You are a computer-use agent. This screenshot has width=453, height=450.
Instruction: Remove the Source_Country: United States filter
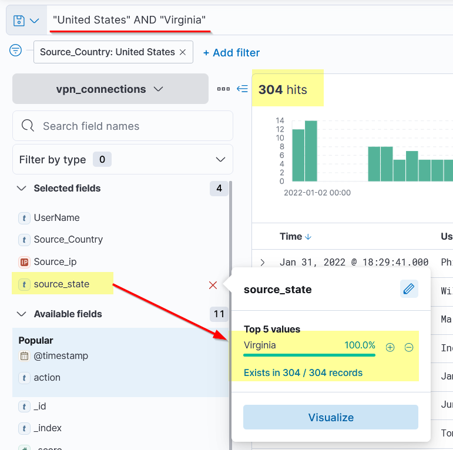183,52
